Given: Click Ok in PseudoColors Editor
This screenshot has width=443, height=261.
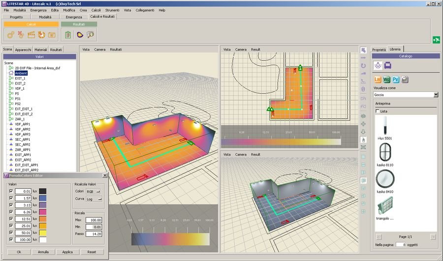Looking at the screenshot, I should click(19, 252).
